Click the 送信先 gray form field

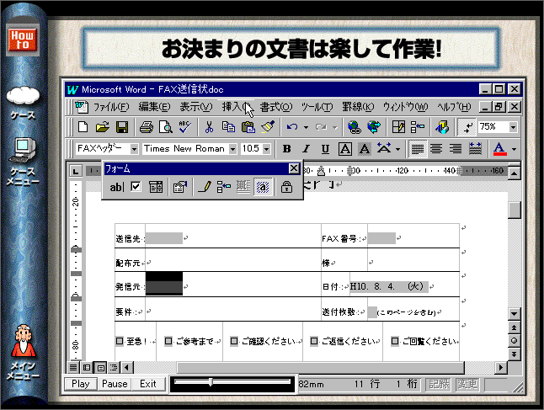[x=164, y=238]
